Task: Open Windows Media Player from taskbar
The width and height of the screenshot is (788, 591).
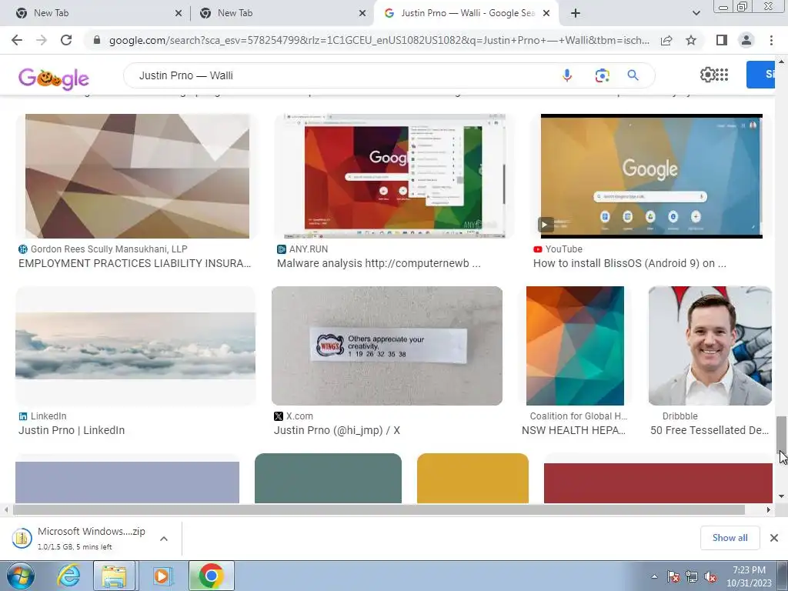Action: tap(162, 576)
